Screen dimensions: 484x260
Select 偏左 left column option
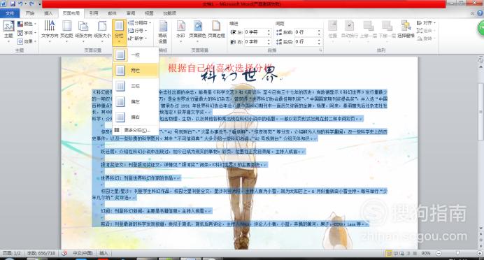point(136,101)
